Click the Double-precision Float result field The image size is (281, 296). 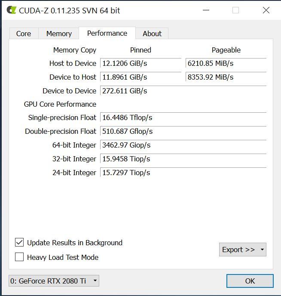(x=183, y=131)
